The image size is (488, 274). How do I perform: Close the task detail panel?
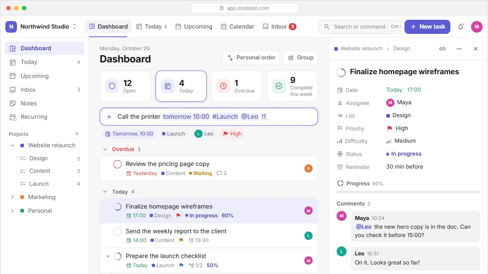pos(475,49)
